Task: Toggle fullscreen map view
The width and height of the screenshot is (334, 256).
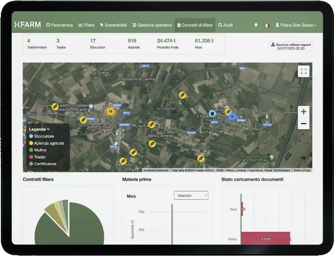Action: click(304, 71)
